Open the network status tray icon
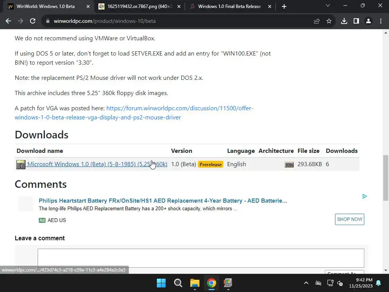Screen dimensions: 389x292 (330, 283)
